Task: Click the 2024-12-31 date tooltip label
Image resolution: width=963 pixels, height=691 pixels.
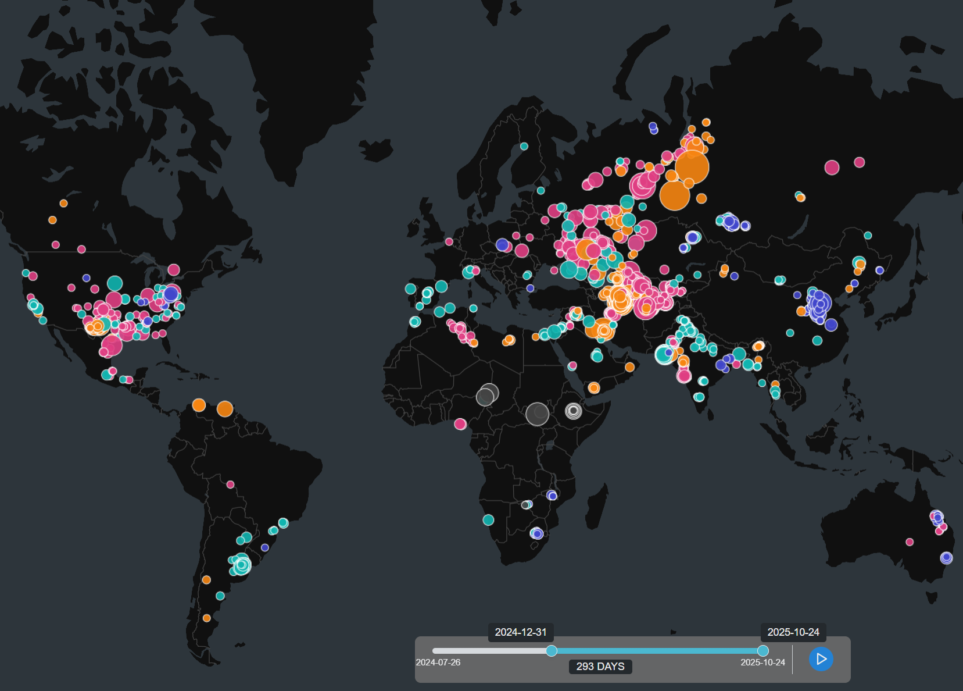Action: point(521,632)
